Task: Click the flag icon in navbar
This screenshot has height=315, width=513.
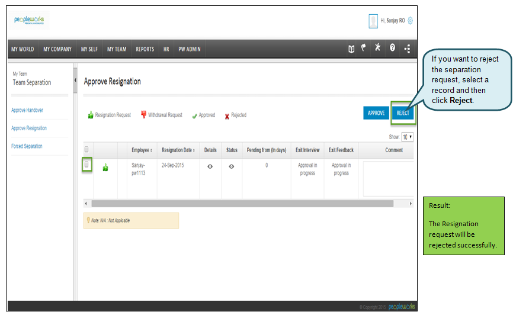Action: [364, 49]
